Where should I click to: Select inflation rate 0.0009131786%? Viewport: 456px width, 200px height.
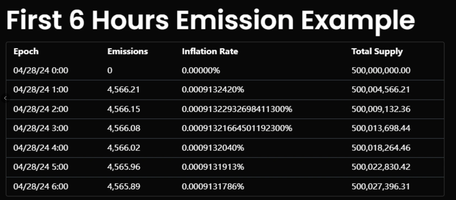click(x=213, y=187)
